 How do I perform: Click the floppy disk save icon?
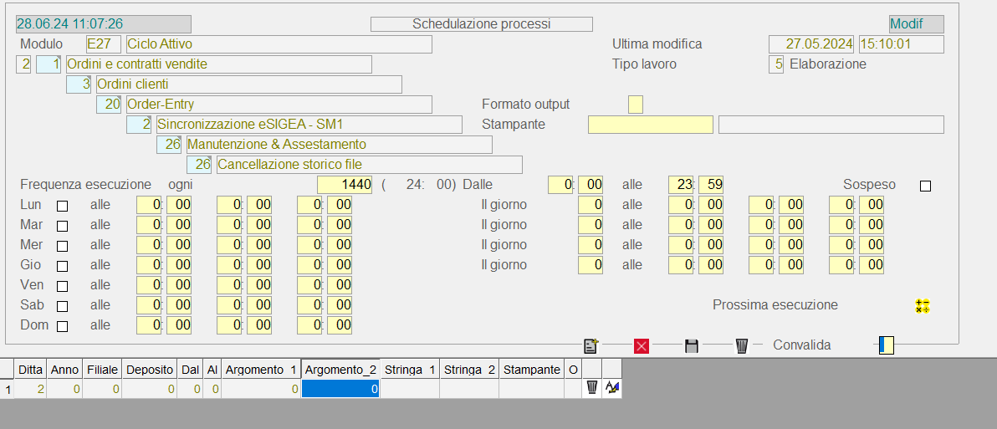tap(692, 345)
